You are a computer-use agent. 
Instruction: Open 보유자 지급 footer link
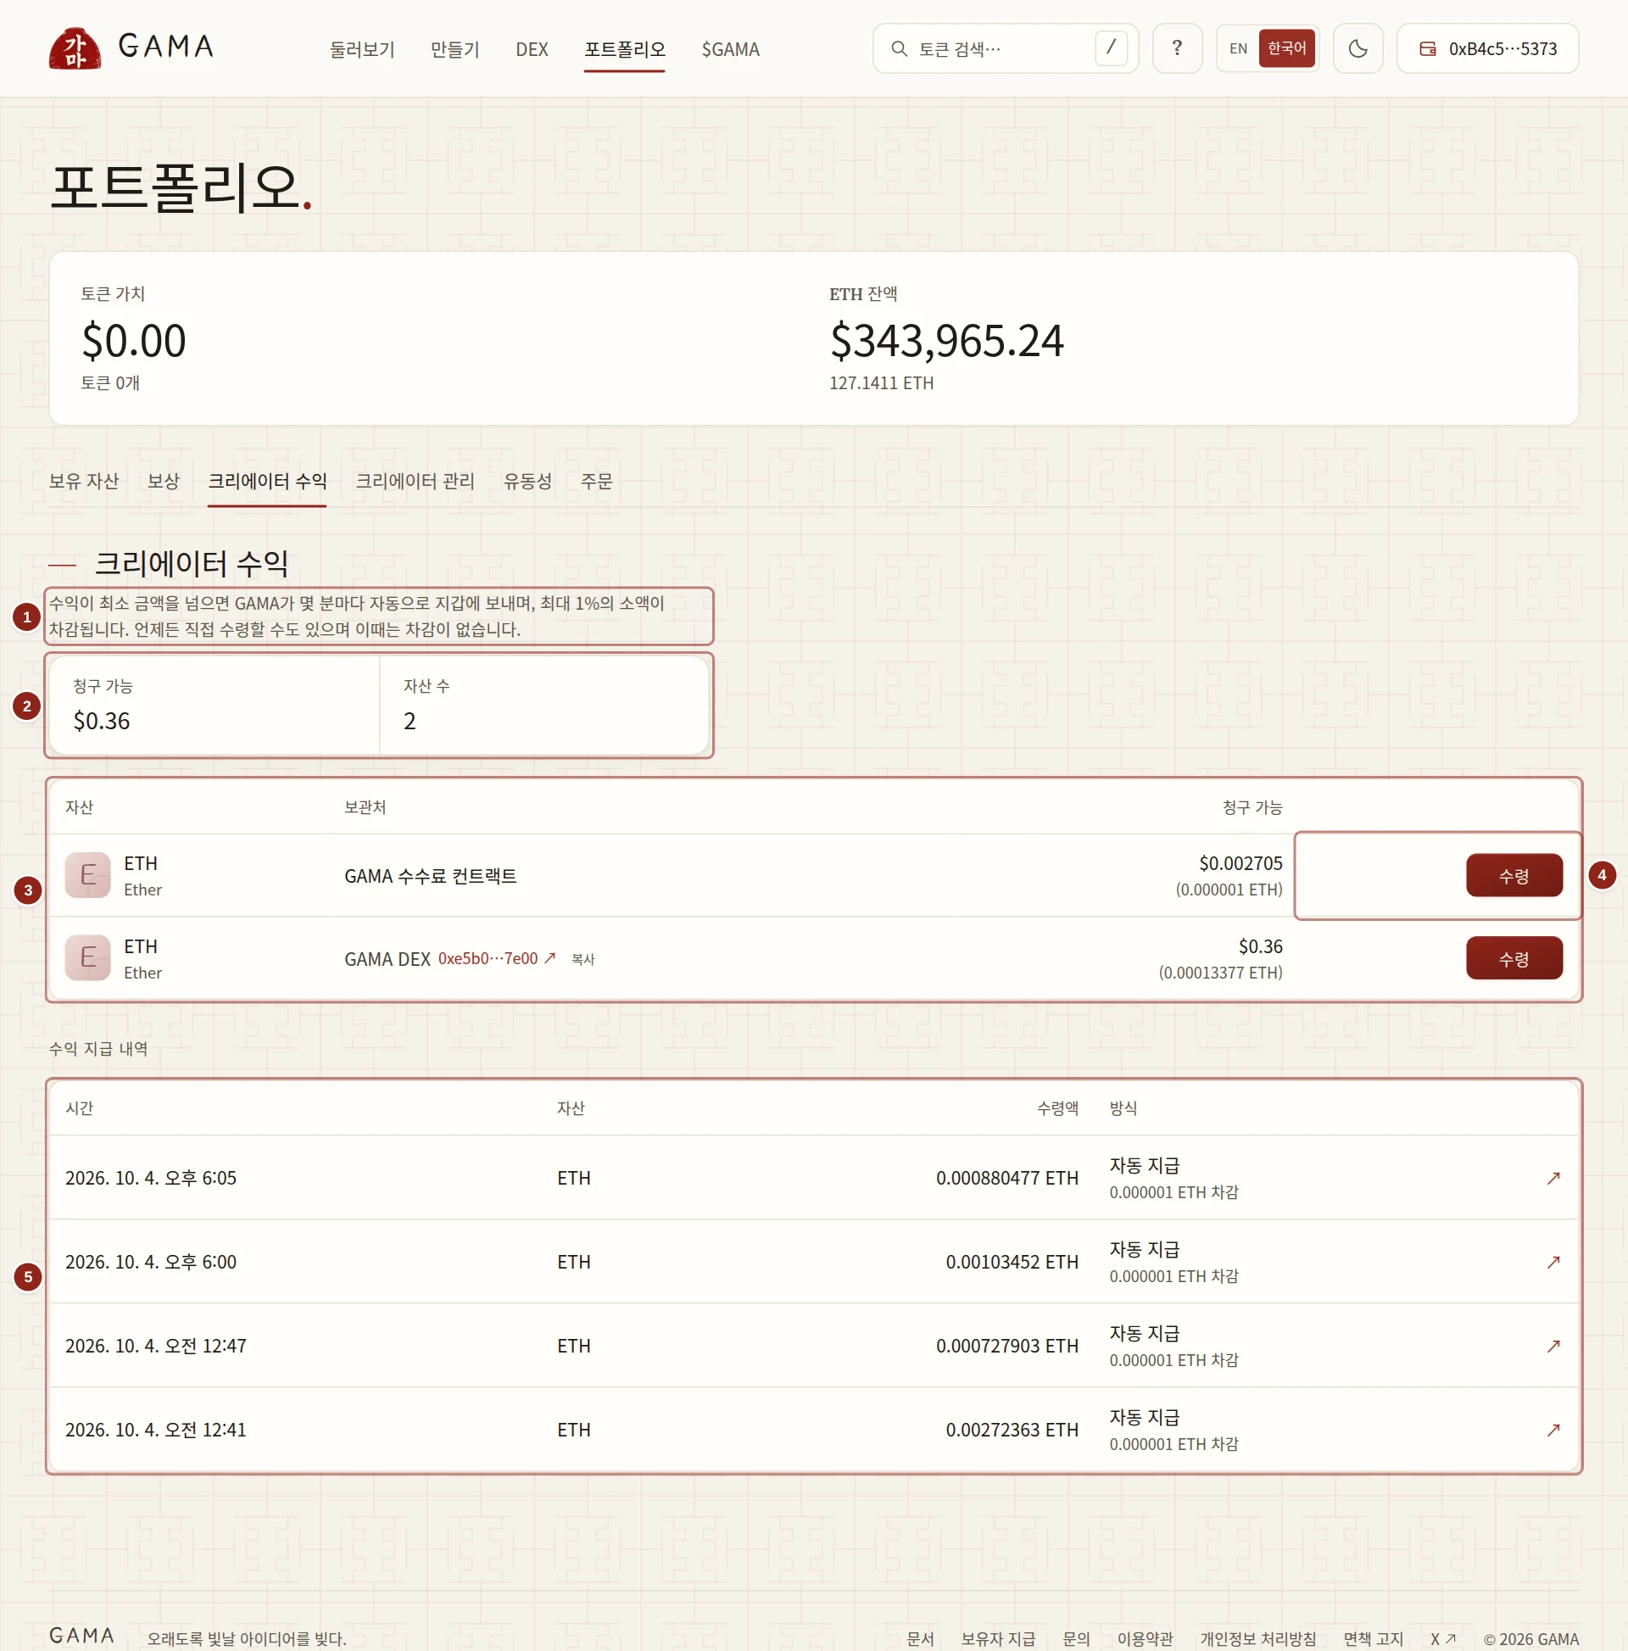pyautogui.click(x=998, y=1638)
